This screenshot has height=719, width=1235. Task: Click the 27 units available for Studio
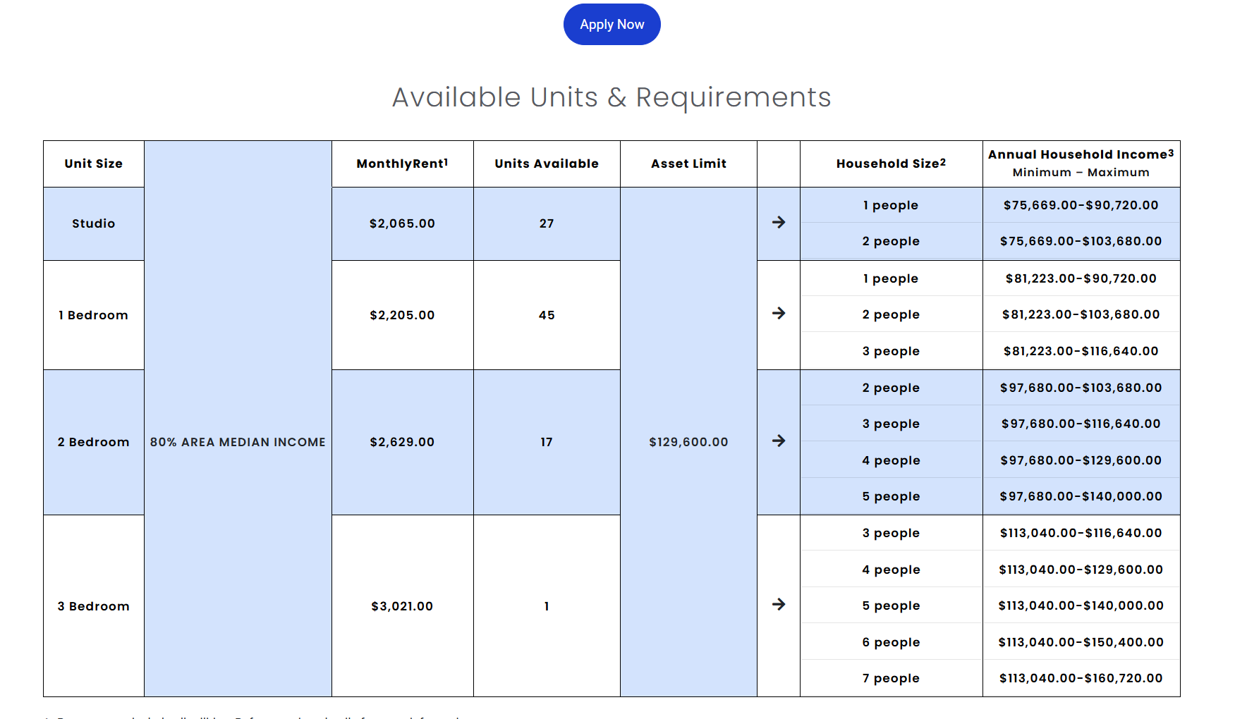547,223
